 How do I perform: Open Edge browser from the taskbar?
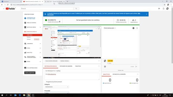pos(20,95)
